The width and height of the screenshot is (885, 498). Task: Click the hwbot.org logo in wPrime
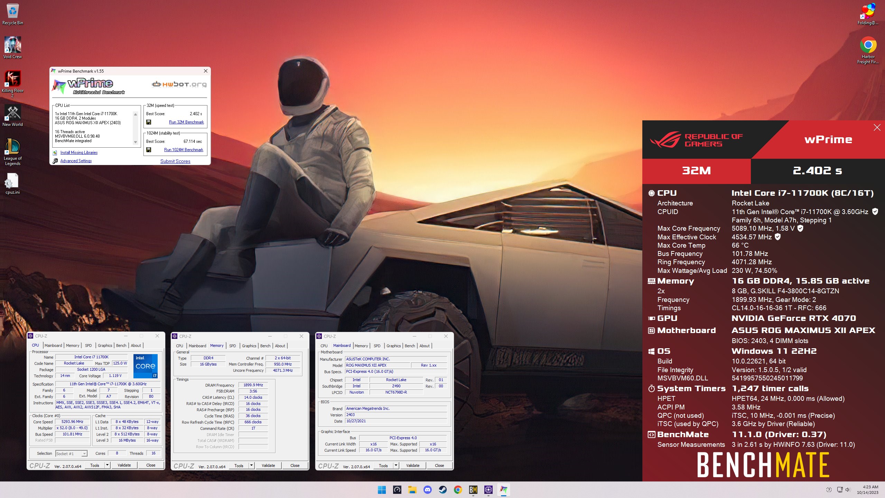179,84
